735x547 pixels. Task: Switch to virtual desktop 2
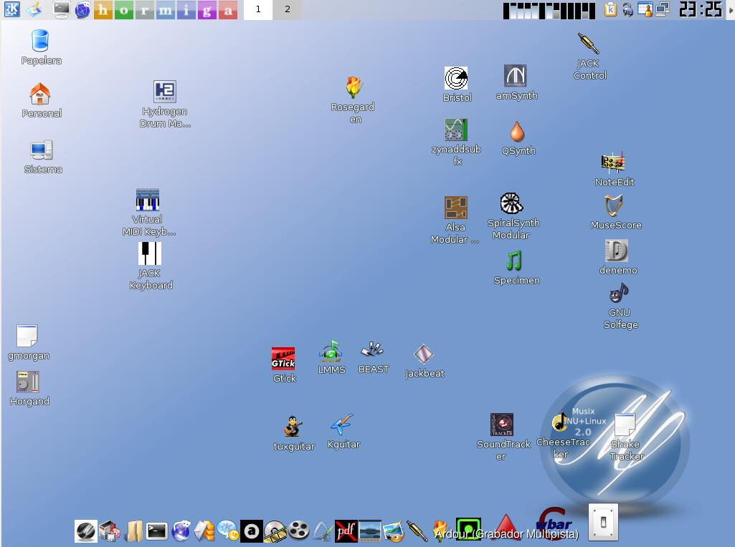pyautogui.click(x=288, y=9)
